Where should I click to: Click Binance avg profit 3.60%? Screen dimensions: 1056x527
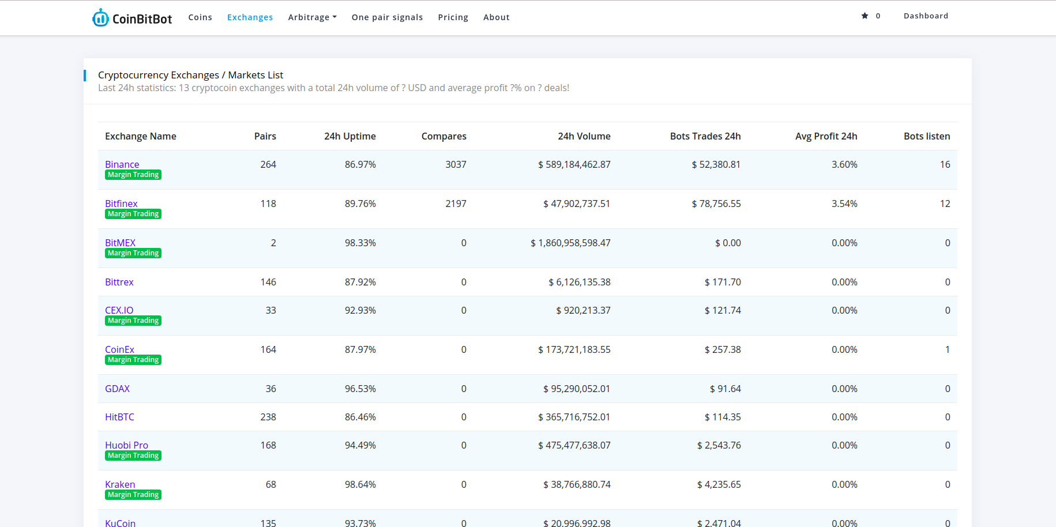coord(844,164)
